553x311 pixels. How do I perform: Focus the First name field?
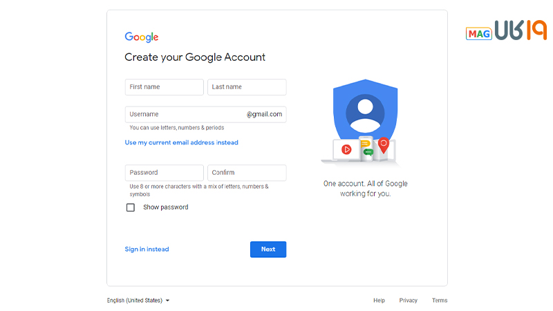click(165, 87)
